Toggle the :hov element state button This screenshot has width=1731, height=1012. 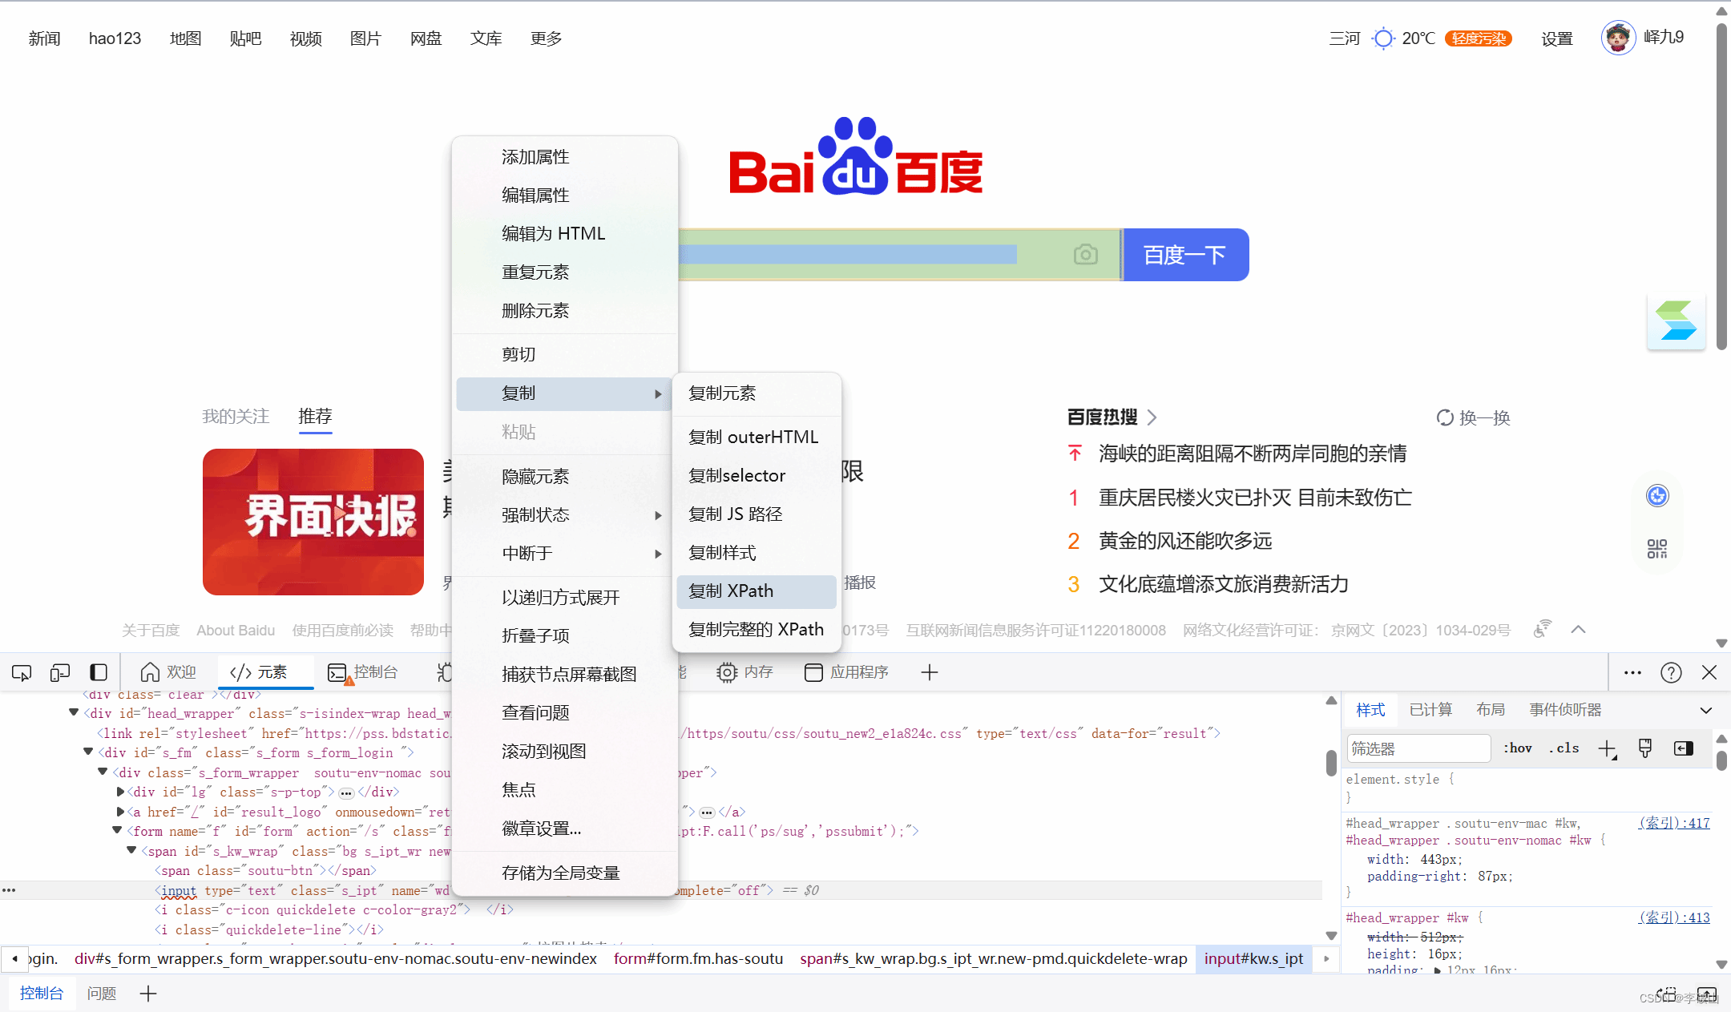click(x=1518, y=748)
